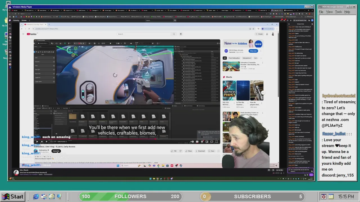Expand Subnautica video description with more link
The image size is (360, 202).
(156, 163)
